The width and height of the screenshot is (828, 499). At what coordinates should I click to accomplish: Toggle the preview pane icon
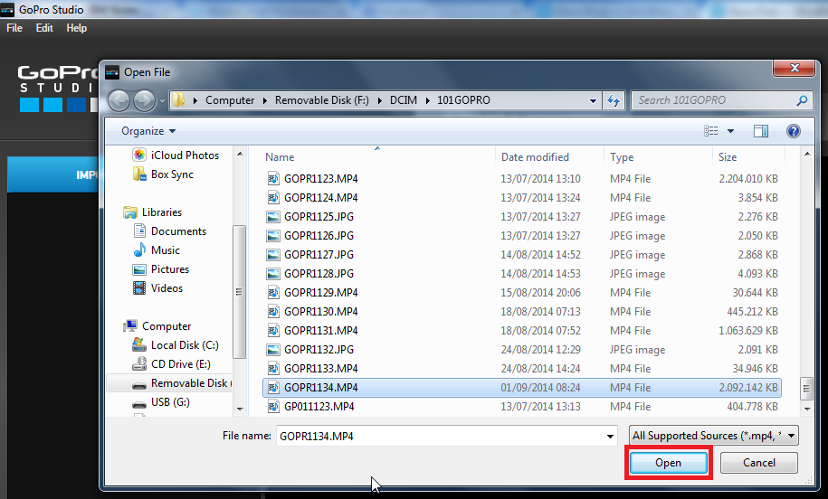coord(761,131)
